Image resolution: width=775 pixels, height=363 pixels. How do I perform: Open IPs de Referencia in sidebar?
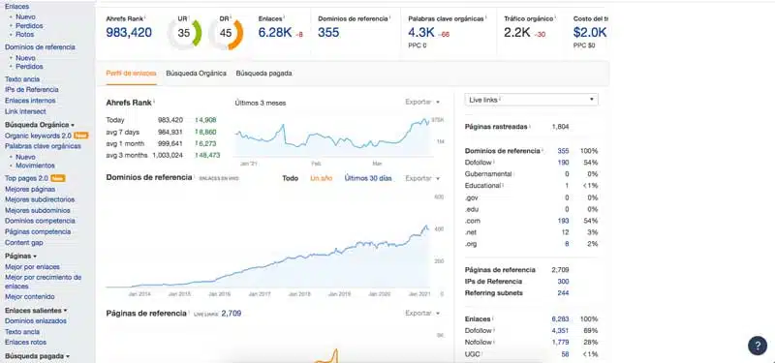click(x=32, y=89)
